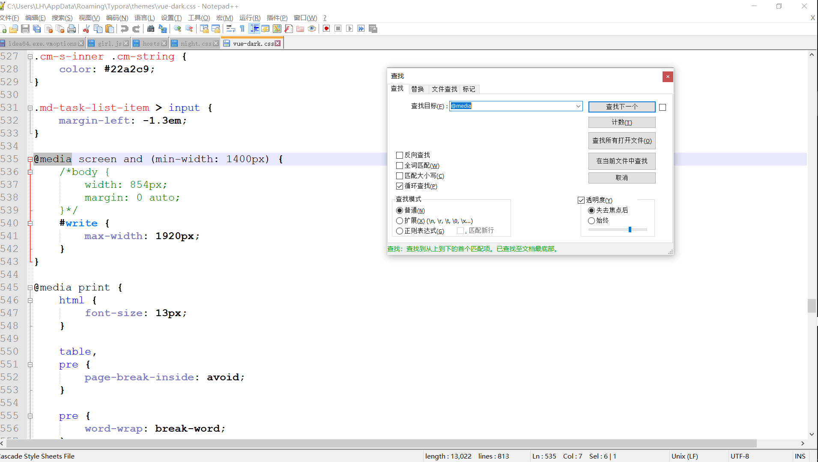Screen dimensions: 818x462
Task: Click the Close document toolbar icon
Action: [48, 29]
